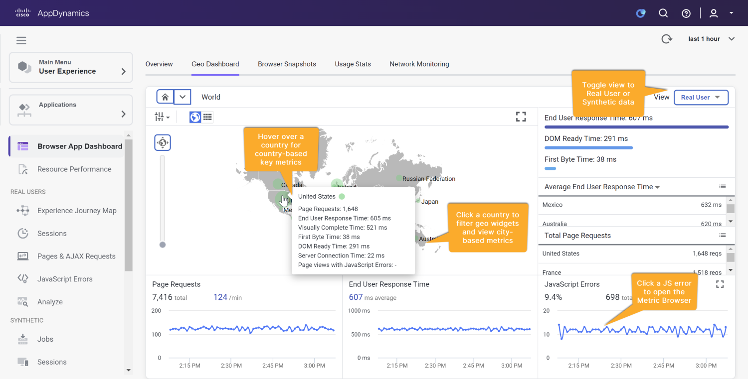The height and width of the screenshot is (379, 748).
Task: Expand the user account dropdown arrow
Action: pos(732,13)
